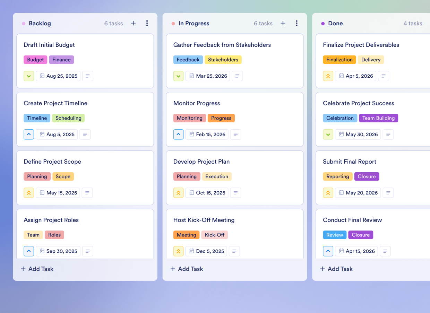Image resolution: width=430 pixels, height=313 pixels.
Task: Open the notes icon on Monitor Progress
Action: click(x=235, y=134)
